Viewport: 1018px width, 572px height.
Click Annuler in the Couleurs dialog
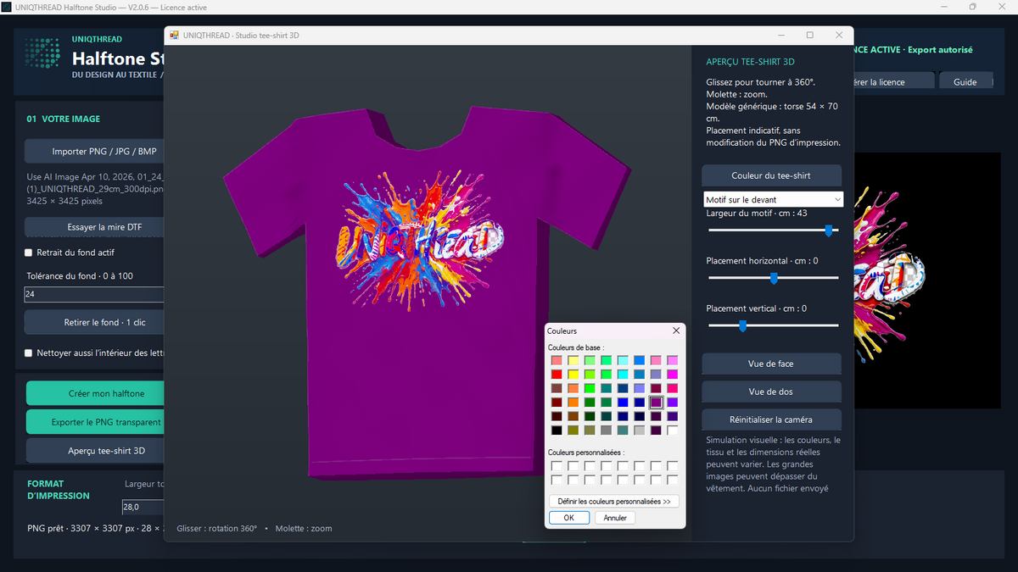[x=615, y=518]
